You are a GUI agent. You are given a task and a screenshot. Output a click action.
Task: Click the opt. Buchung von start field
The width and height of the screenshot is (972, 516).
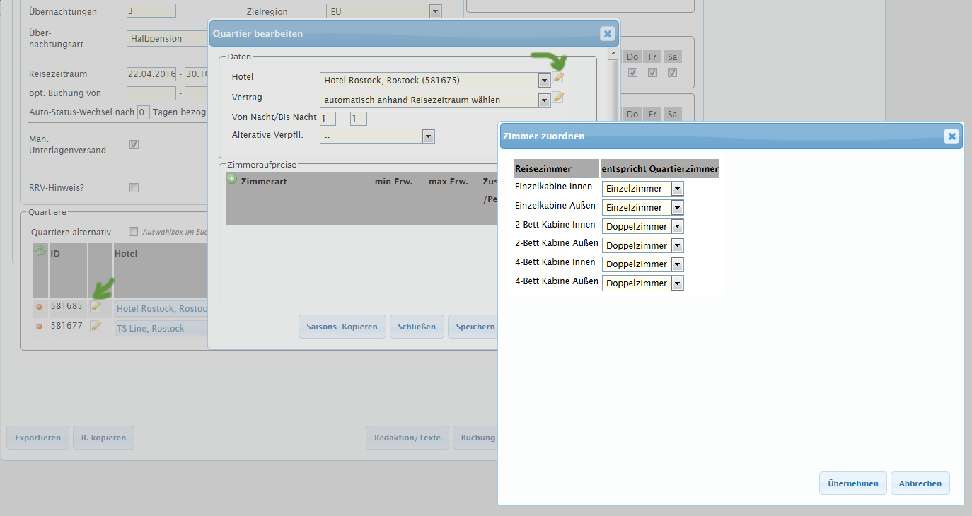[x=151, y=93]
